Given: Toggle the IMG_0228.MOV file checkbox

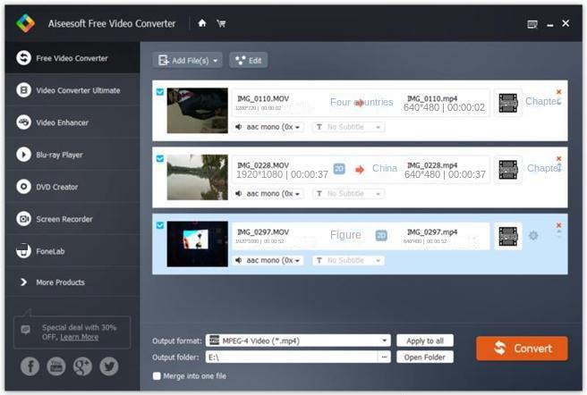Looking at the screenshot, I should pyautogui.click(x=160, y=158).
